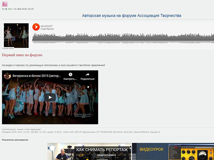Click the Поделиться share arrow icon
214x160 pixels.
coord(87,74)
